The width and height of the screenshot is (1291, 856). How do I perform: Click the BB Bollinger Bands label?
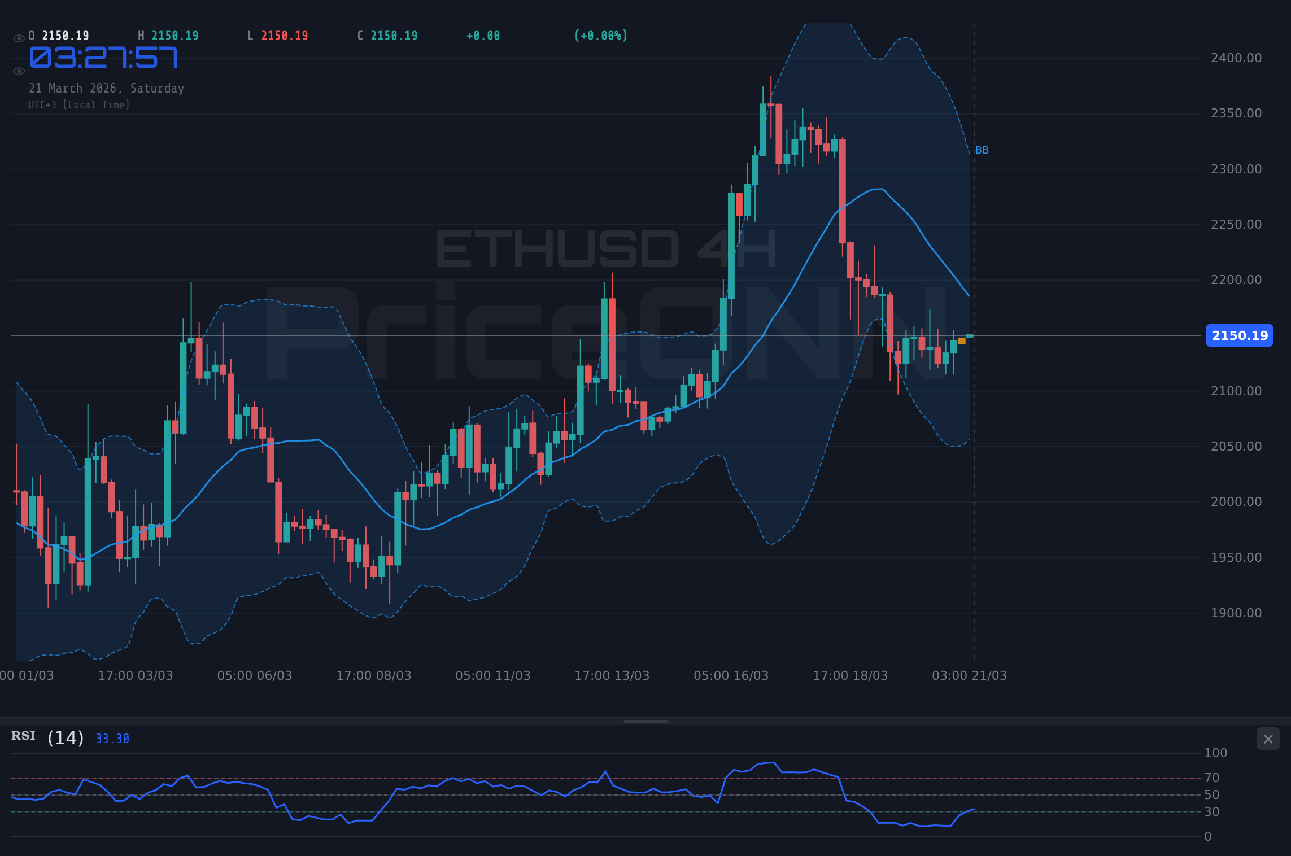(982, 150)
